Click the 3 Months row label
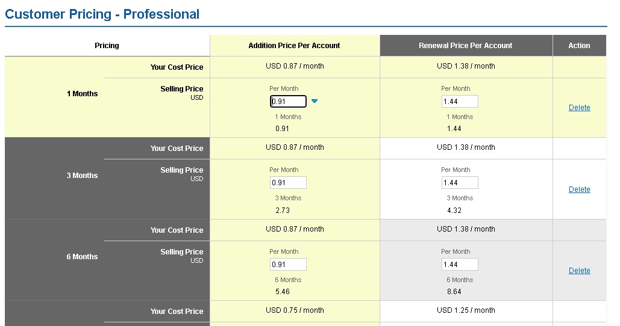This screenshot has width=620, height=326. pos(82,175)
